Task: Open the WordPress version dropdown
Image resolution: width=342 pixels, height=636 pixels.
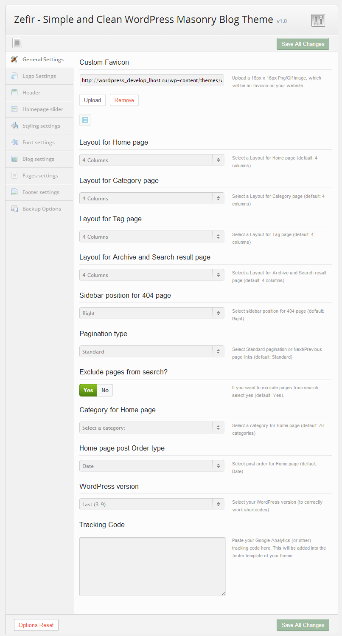Action: 151,504
